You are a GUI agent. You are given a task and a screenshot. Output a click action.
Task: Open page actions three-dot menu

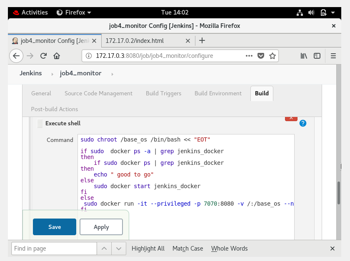(249, 56)
